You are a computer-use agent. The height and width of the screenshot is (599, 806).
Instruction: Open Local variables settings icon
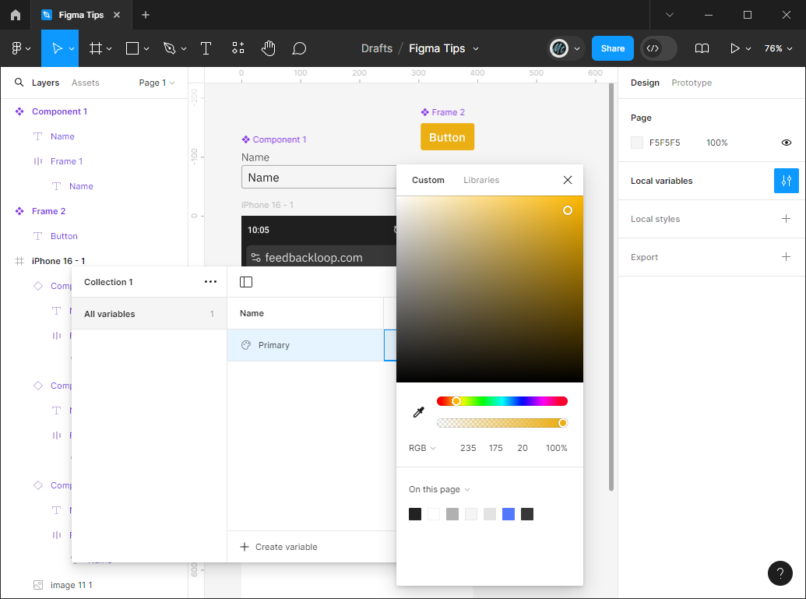(786, 181)
